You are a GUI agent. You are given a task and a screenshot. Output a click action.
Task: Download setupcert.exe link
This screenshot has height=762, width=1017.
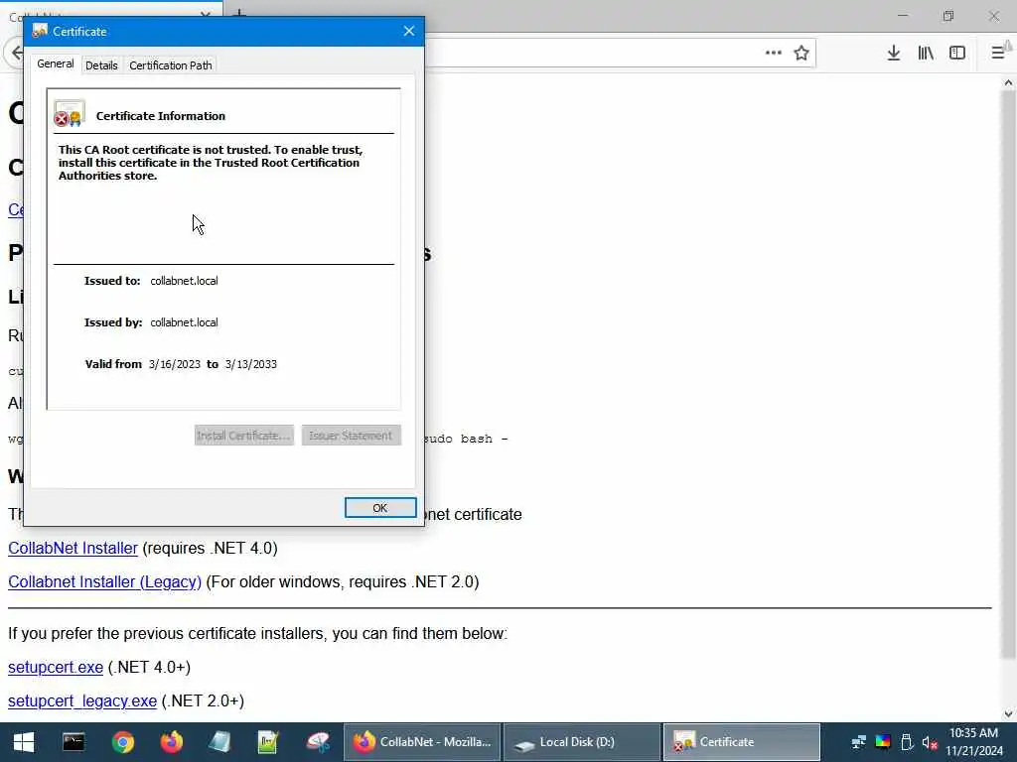click(x=56, y=668)
